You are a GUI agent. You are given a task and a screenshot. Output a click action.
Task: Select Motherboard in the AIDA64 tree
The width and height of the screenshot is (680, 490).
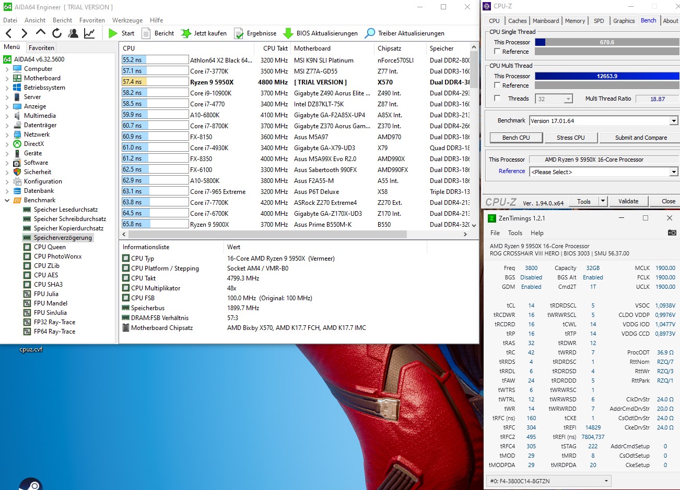42,78
